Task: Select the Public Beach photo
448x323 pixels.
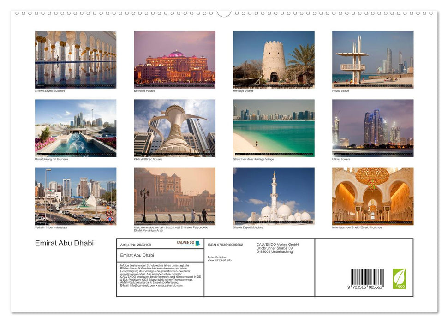Action: pos(373,59)
